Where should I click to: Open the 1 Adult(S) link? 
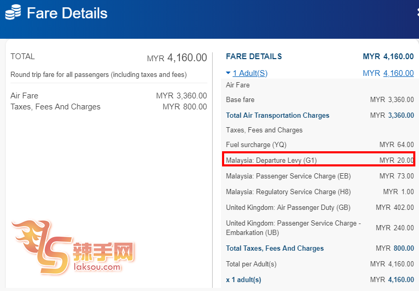250,73
